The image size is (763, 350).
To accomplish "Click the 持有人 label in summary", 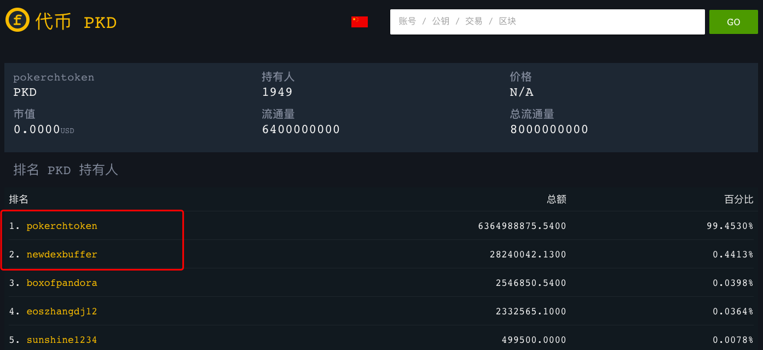I will pyautogui.click(x=278, y=77).
